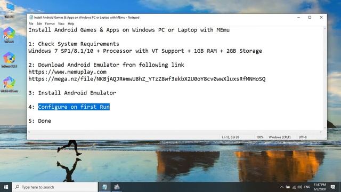Screen dimensions: 341x192
Task: Click the battery or power tray icon
Action: (x=288, y=187)
